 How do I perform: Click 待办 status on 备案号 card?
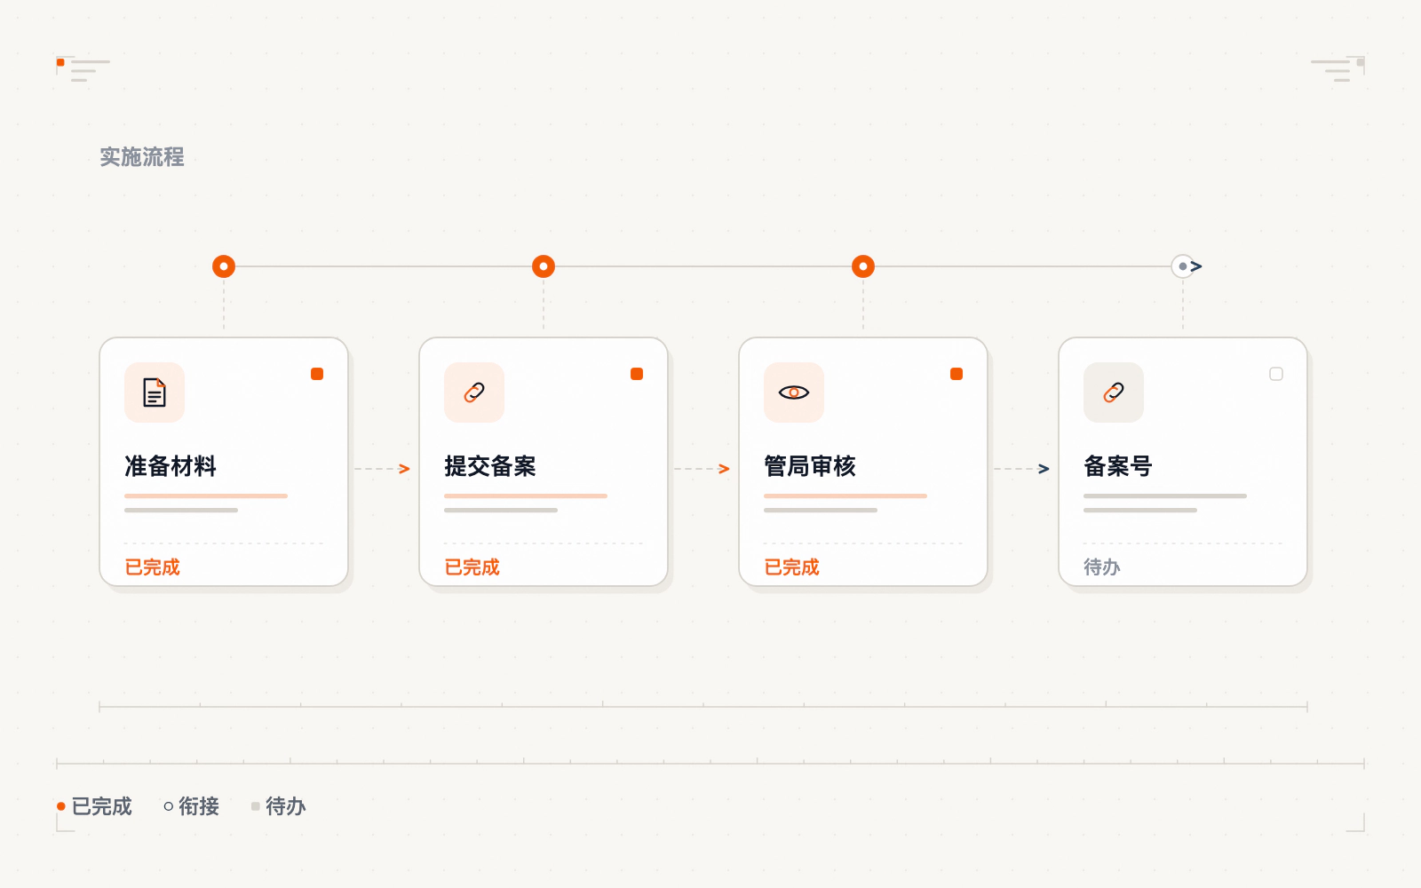[x=1102, y=567]
